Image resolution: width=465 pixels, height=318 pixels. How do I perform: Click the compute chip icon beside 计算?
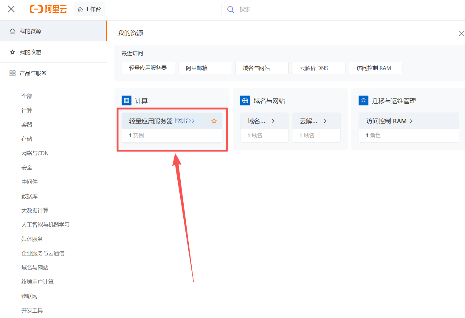(x=126, y=101)
